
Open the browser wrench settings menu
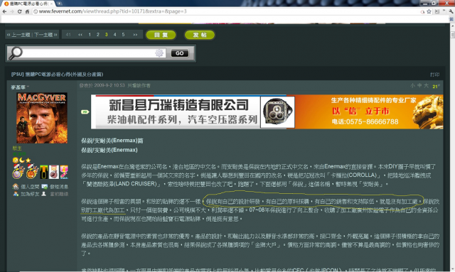451,11
